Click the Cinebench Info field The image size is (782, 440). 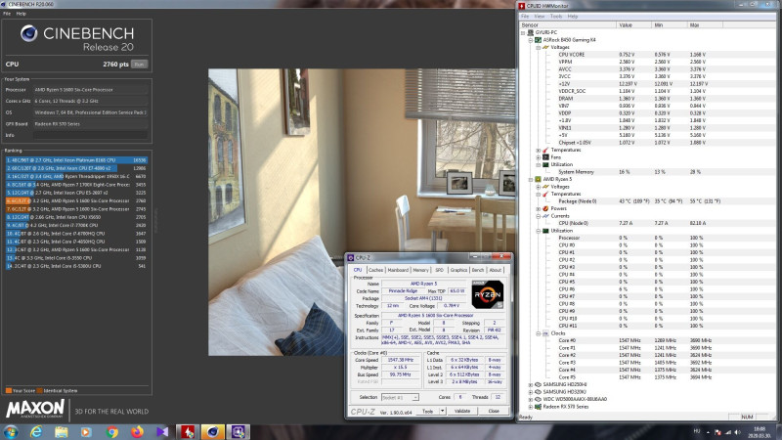tap(90, 135)
